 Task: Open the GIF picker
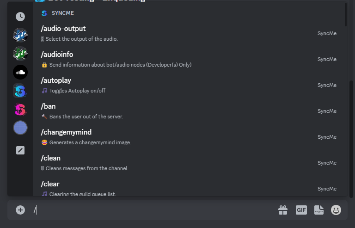coord(301,210)
